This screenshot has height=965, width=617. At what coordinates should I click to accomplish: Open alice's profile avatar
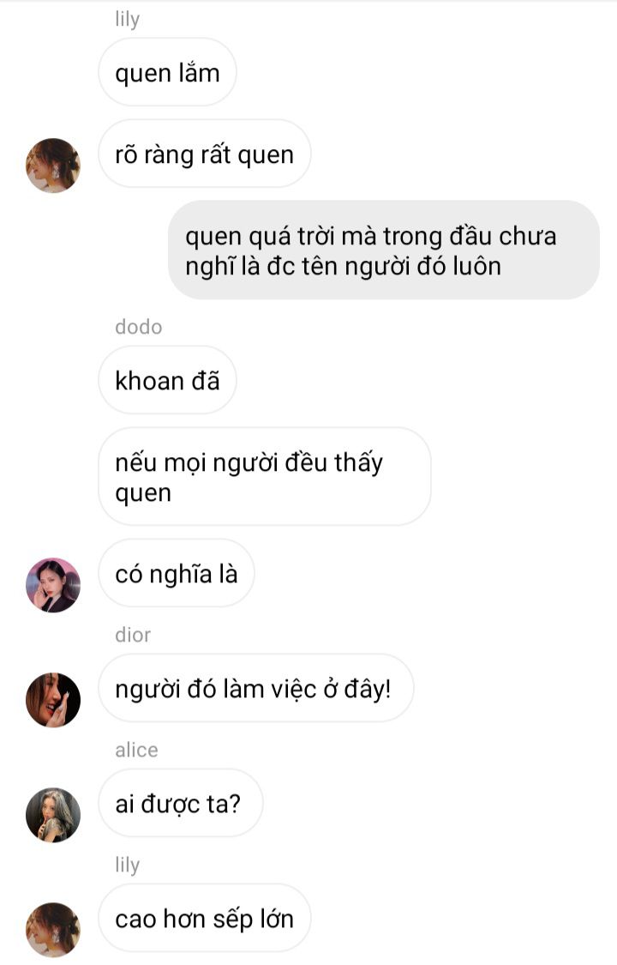[53, 815]
